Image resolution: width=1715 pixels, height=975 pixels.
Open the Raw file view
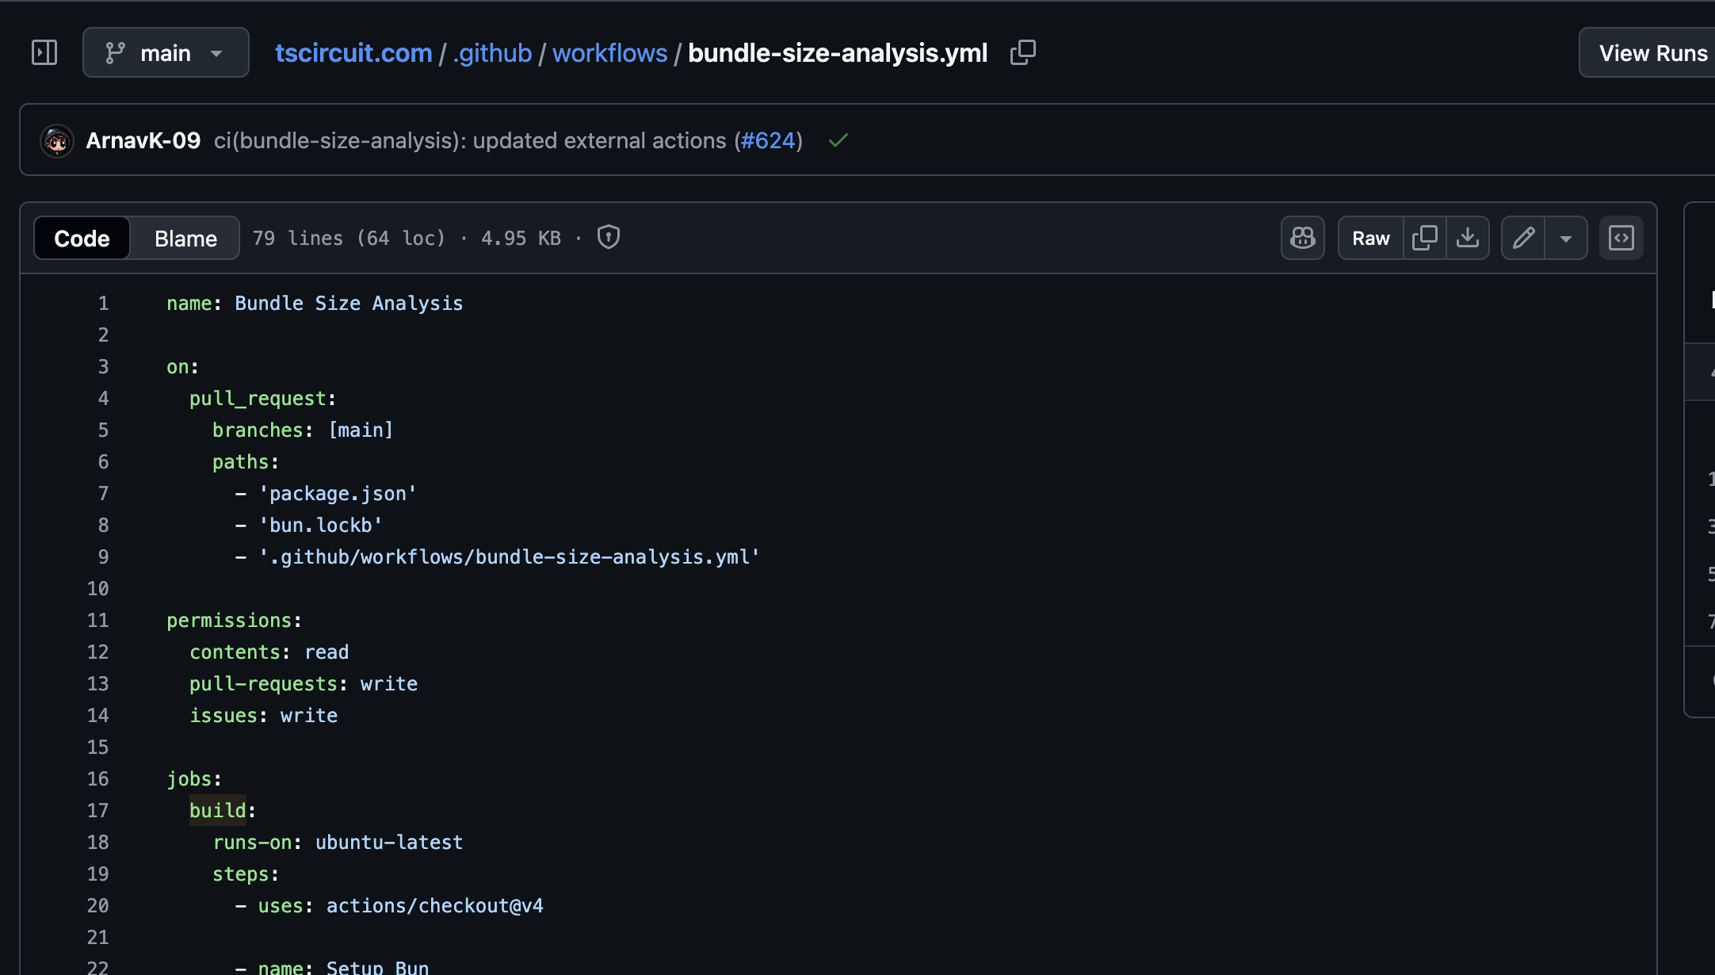[x=1370, y=239]
